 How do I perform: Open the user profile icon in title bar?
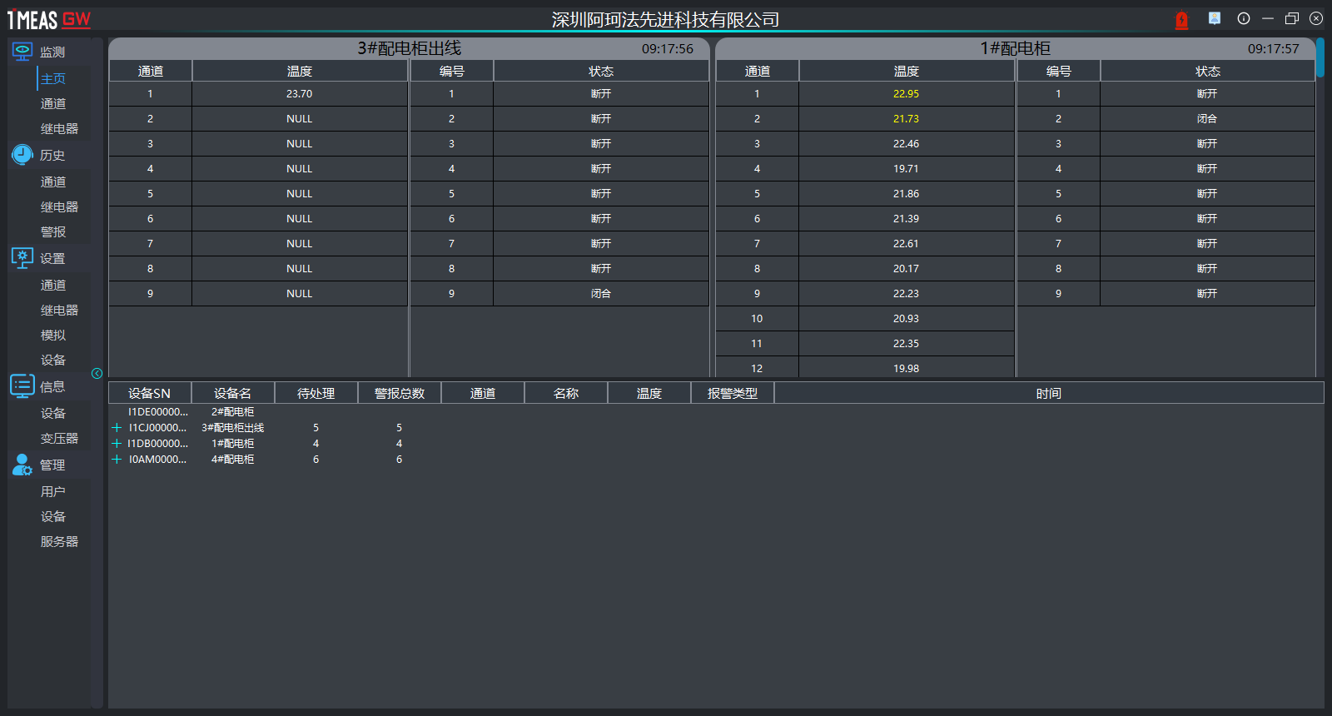(1215, 18)
